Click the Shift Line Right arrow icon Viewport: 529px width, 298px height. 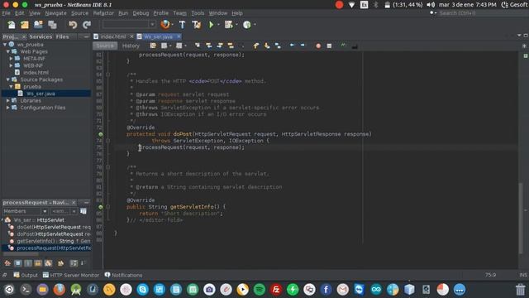point(303,46)
